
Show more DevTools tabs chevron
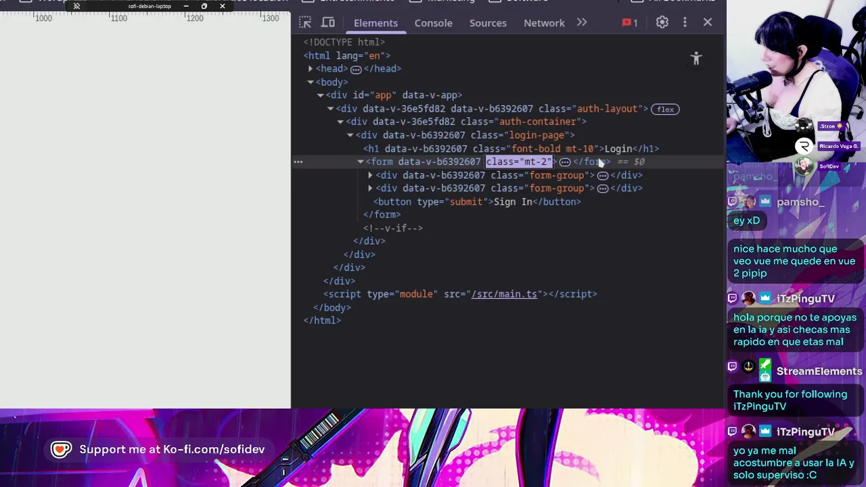pos(582,23)
